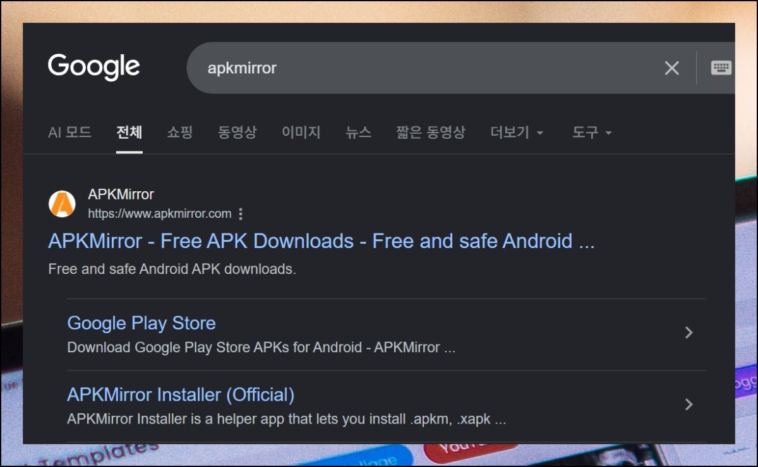
Task: Expand the 더보기 dropdown
Action: 517,133
